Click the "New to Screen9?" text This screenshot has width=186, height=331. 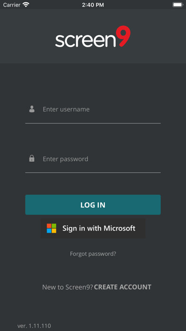click(x=68, y=287)
